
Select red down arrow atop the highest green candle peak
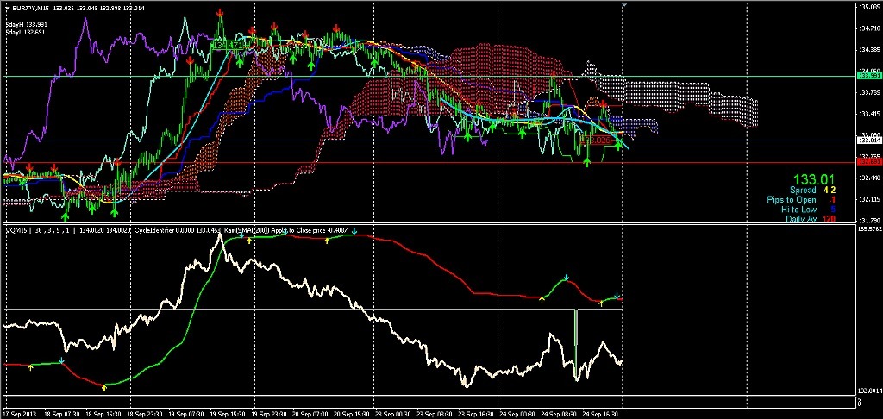click(x=219, y=12)
